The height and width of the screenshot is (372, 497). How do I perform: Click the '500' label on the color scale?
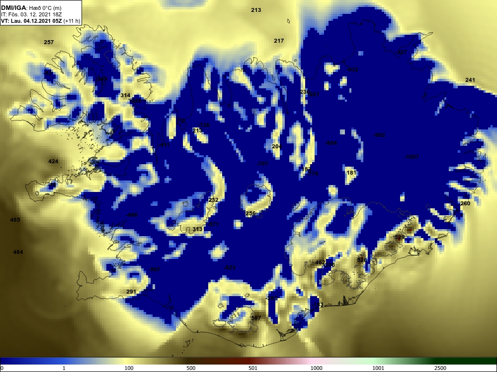(191, 368)
